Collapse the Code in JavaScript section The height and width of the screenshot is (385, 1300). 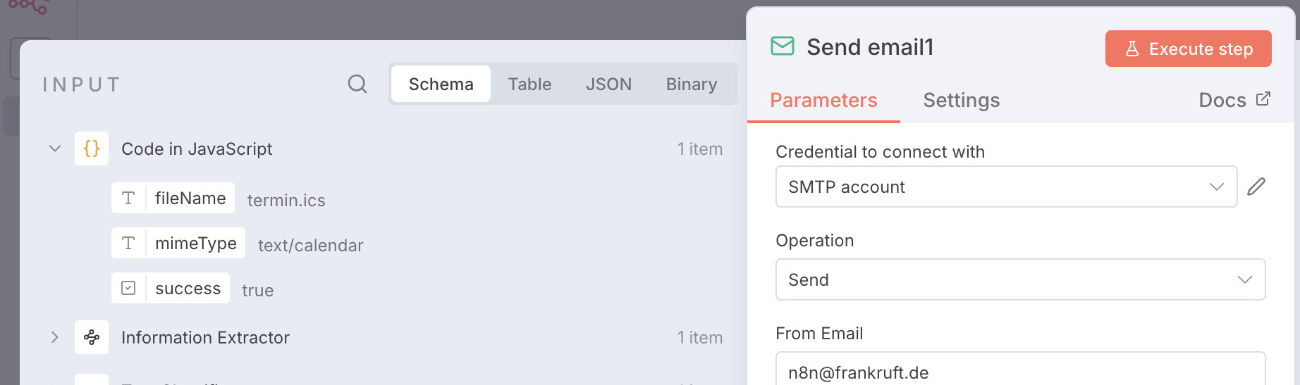tap(55, 149)
